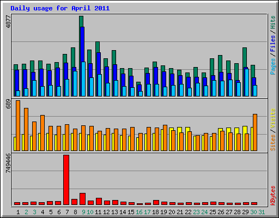
Task: Click the day 8 label on the x-axis
Action: point(75,212)
